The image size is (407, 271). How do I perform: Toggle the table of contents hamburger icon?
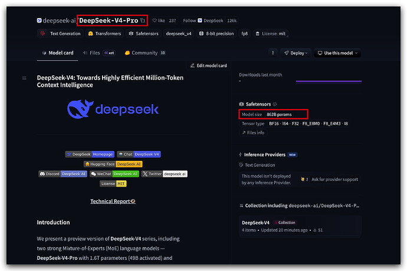point(24,78)
